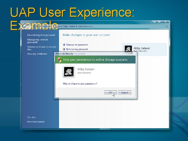Go to 'Control Panel Home' in breadcrumb
Image resolution: width=188 pixels, height=141 pixels.
[x=65, y=26]
